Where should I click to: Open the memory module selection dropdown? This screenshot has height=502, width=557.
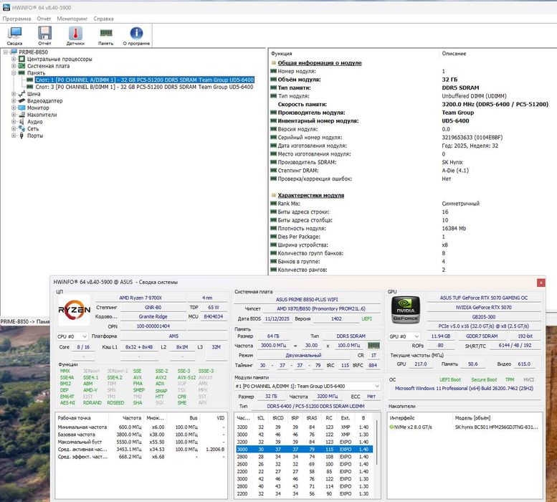(308, 386)
